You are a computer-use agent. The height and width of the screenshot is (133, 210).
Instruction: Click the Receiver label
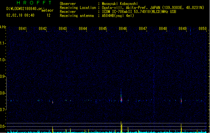68,12
